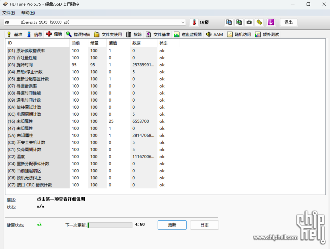Open the options gear icon
This screenshot has height=249, width=330.
coord(259,22)
